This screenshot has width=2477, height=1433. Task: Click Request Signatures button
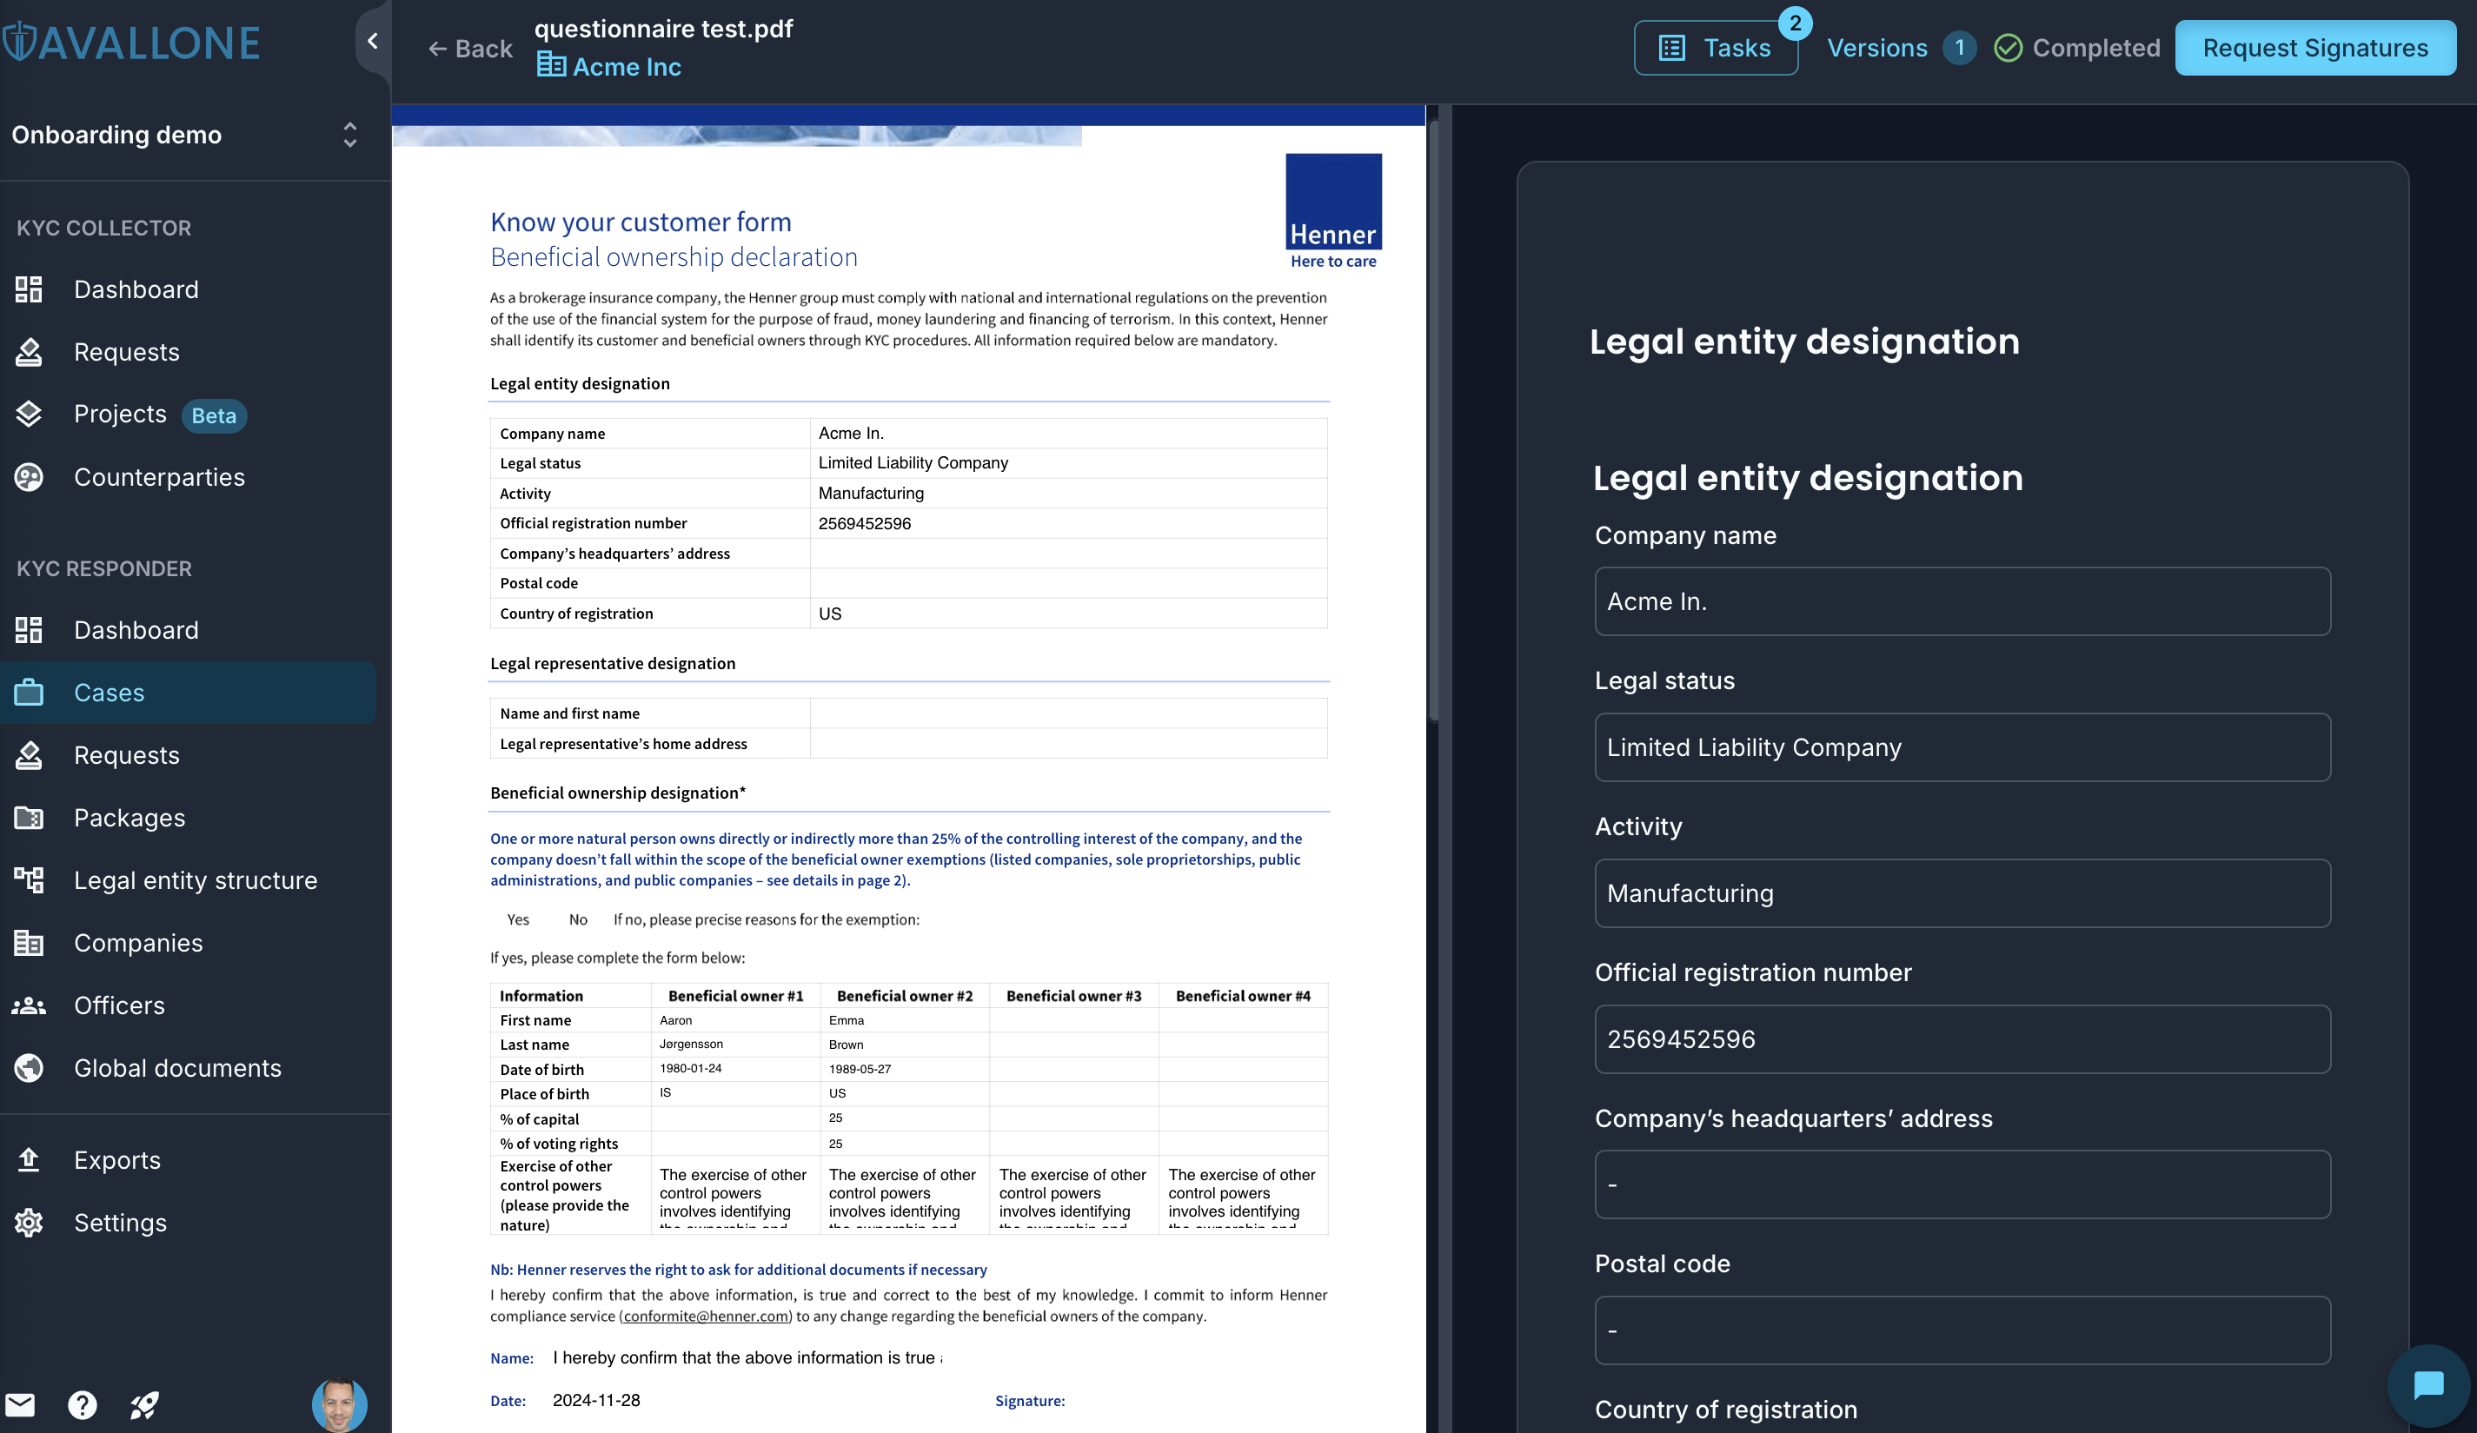2314,47
